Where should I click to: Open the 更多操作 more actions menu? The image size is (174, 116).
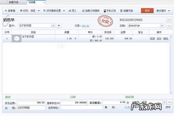(163, 11)
